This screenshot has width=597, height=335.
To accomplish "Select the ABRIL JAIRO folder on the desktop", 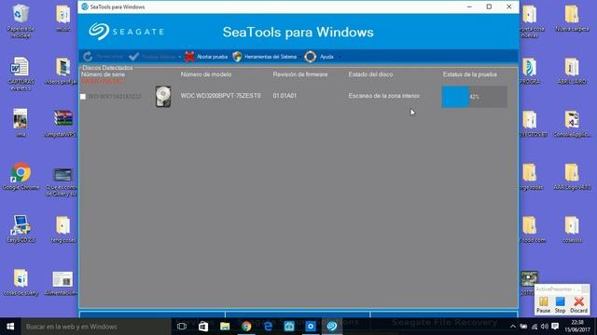I will tap(572, 71).
